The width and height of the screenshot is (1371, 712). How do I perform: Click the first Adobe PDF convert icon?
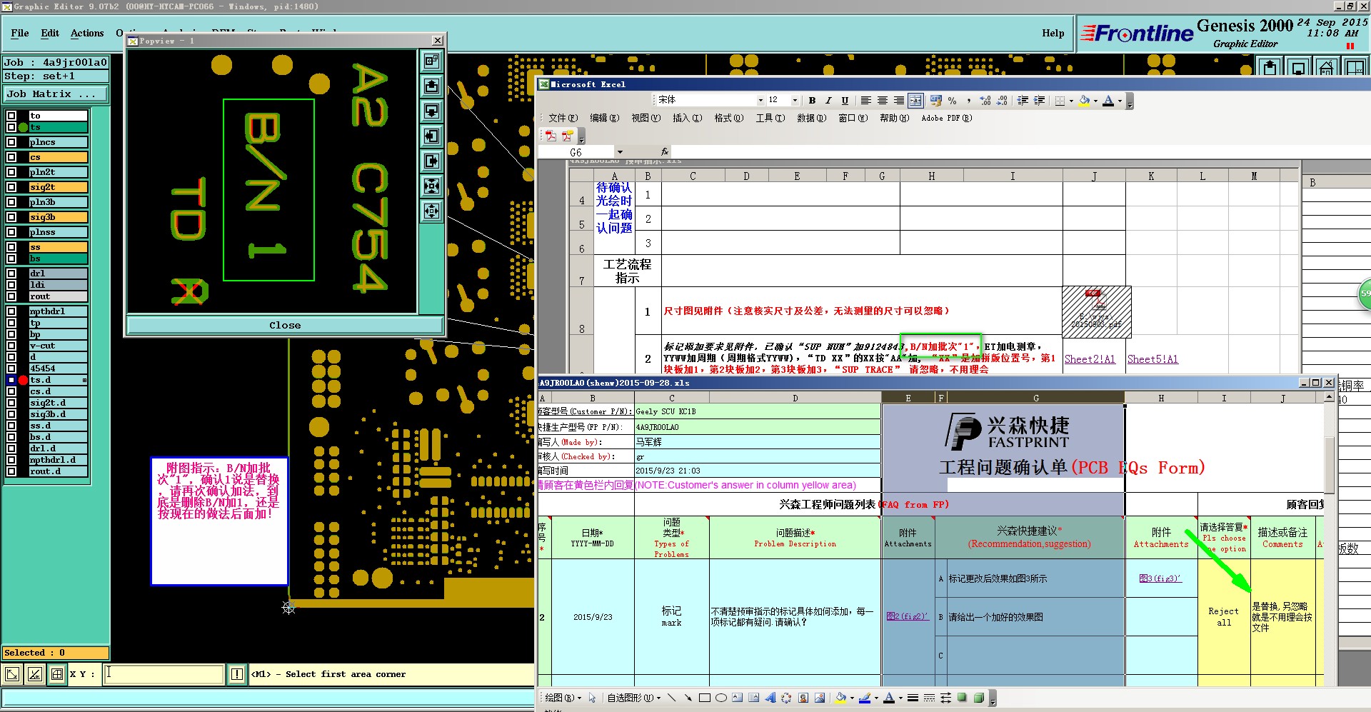(x=551, y=136)
